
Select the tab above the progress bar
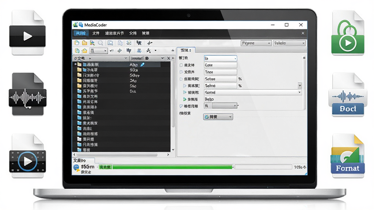pos(84,160)
